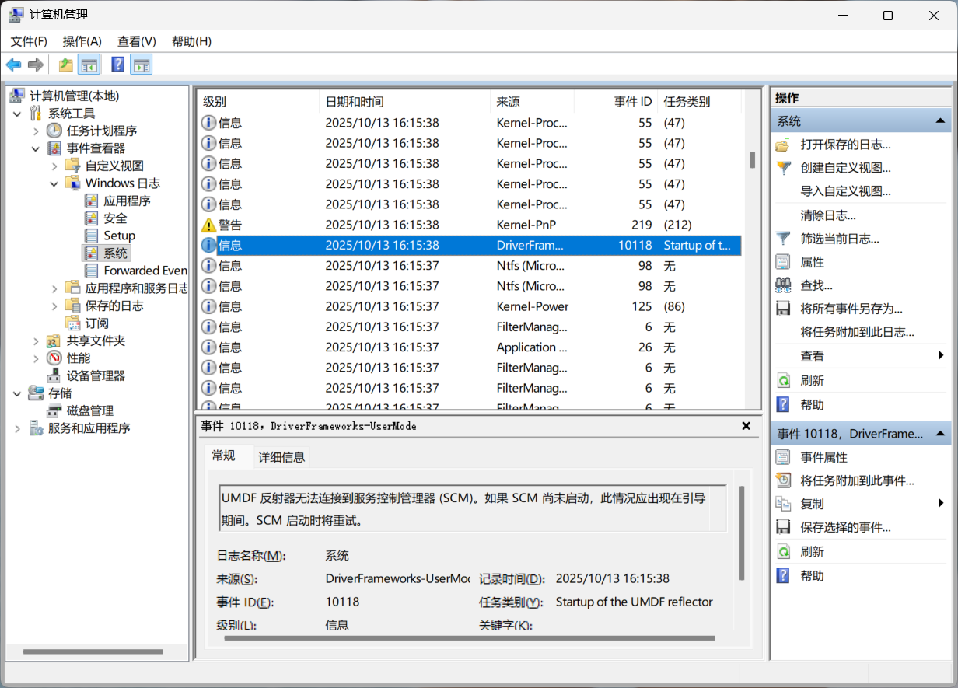The height and width of the screenshot is (688, 958).
Task: Click the 计算机管理(本地) root node
Action: click(75, 96)
